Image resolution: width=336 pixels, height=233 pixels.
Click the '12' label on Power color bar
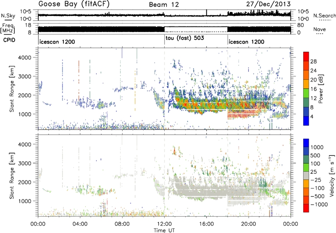(x=313, y=98)
